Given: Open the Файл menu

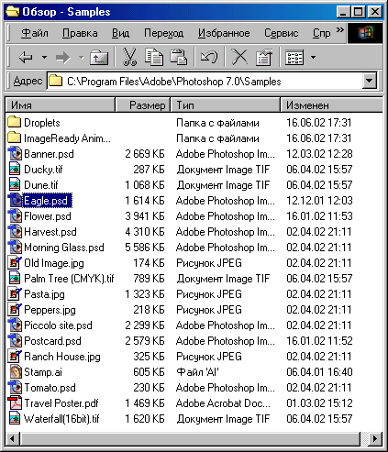Looking at the screenshot, I should point(35,33).
